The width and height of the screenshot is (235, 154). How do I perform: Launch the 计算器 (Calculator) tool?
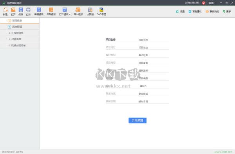[90, 11]
